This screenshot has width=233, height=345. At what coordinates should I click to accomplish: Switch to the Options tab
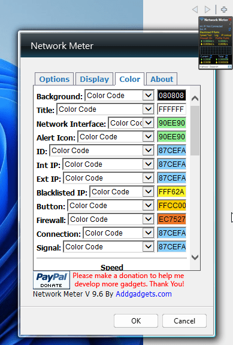pyautogui.click(x=55, y=79)
